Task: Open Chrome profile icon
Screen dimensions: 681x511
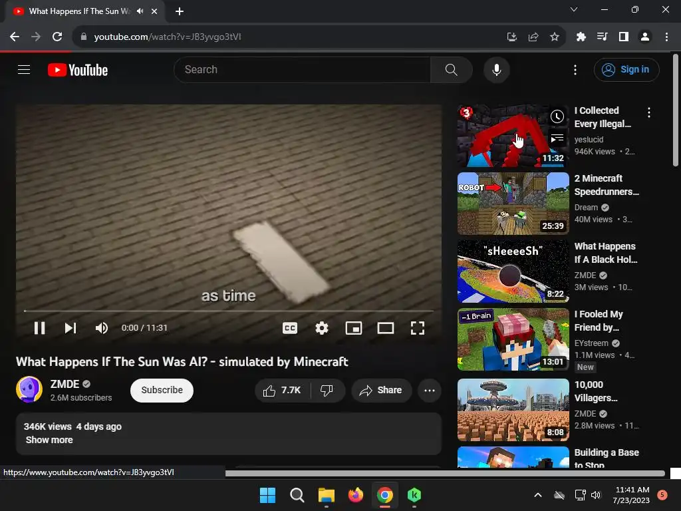Action: pos(645,37)
